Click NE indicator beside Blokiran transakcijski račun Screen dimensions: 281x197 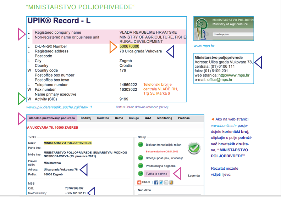(x=140, y=145)
